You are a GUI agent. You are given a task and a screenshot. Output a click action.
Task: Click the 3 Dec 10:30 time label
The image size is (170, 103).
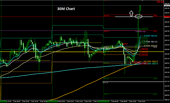[26, 101]
